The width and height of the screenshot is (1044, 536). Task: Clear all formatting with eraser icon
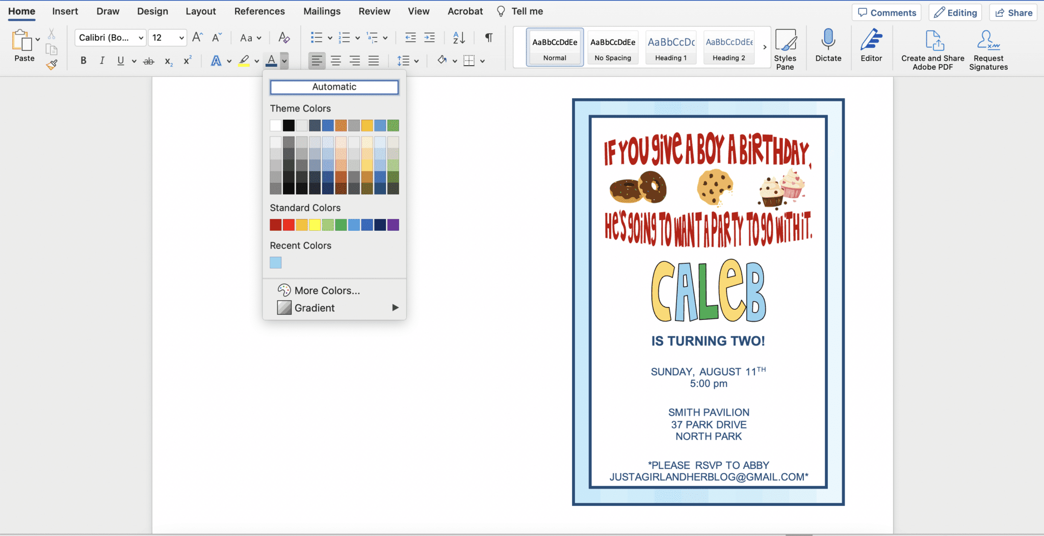pos(284,37)
